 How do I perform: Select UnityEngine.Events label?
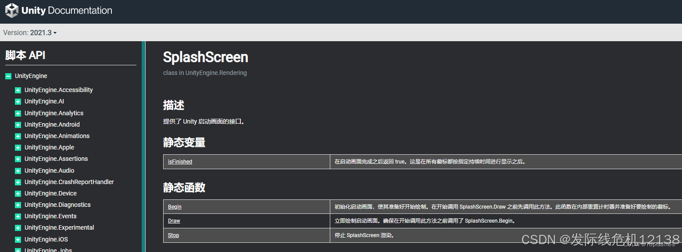[50, 216]
